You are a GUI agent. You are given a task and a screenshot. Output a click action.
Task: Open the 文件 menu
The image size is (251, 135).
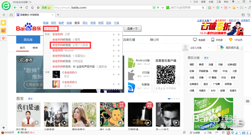tap(196, 2)
